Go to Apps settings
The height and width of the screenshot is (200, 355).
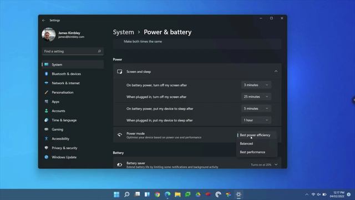click(73, 102)
